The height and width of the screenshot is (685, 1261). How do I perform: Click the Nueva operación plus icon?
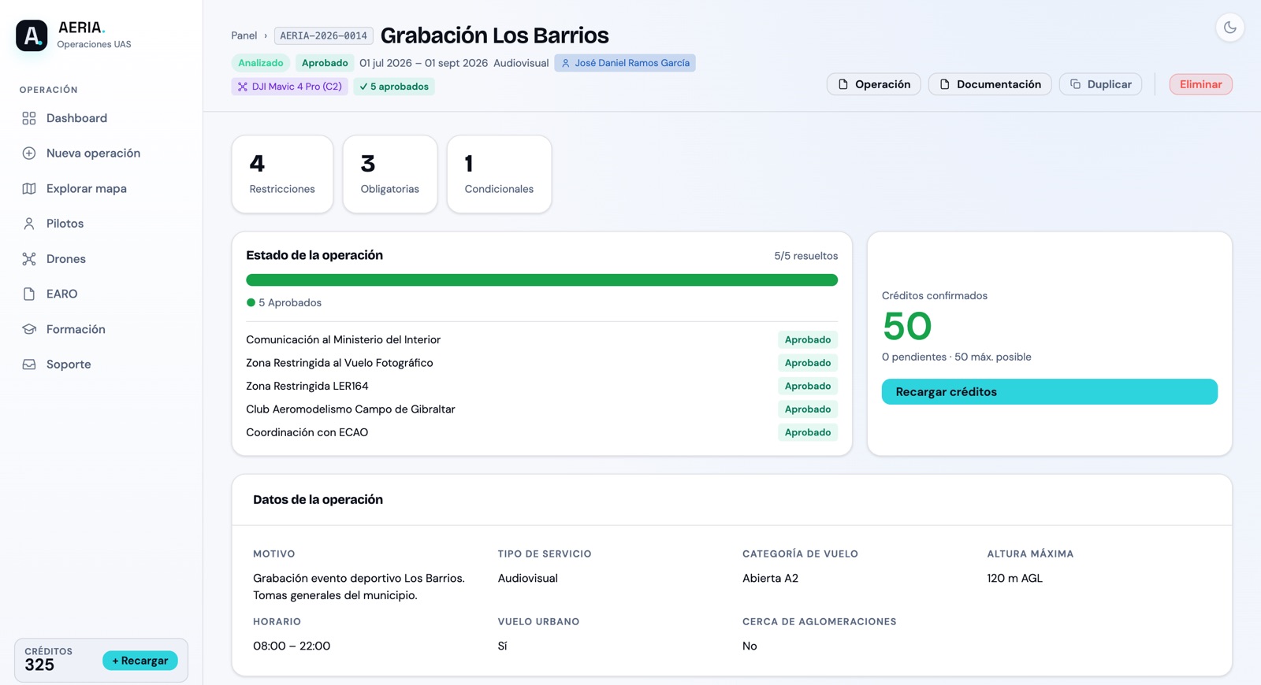point(29,153)
